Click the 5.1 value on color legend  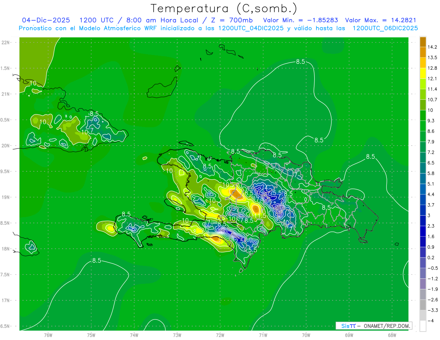click(x=431, y=184)
